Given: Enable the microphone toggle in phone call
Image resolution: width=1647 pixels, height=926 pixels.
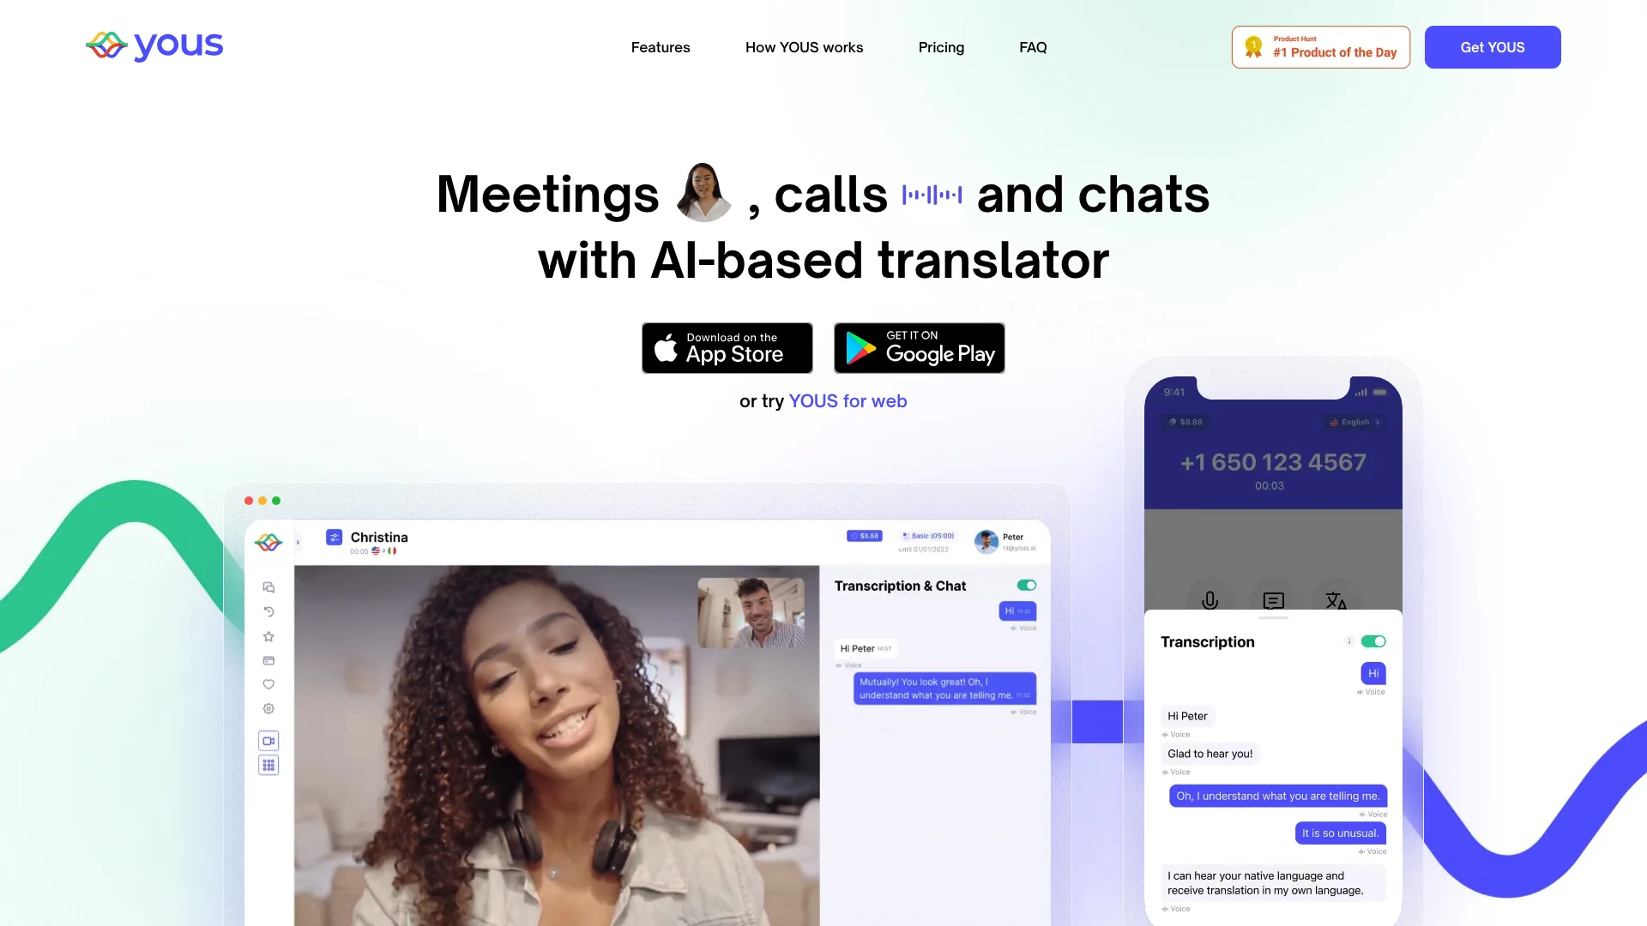Looking at the screenshot, I should pyautogui.click(x=1208, y=599).
